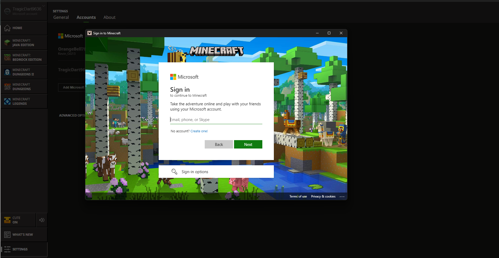Select Minecraft: Bedrock Edition in the sidebar
The height and width of the screenshot is (258, 499).
pos(24,57)
